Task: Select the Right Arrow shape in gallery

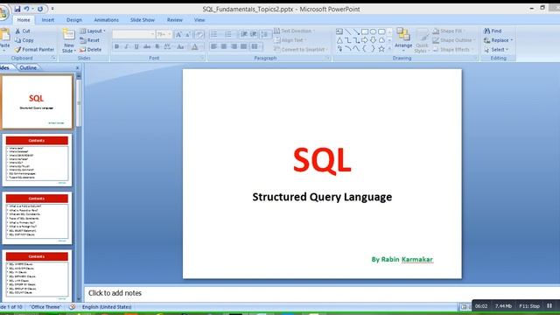Action: point(365,40)
